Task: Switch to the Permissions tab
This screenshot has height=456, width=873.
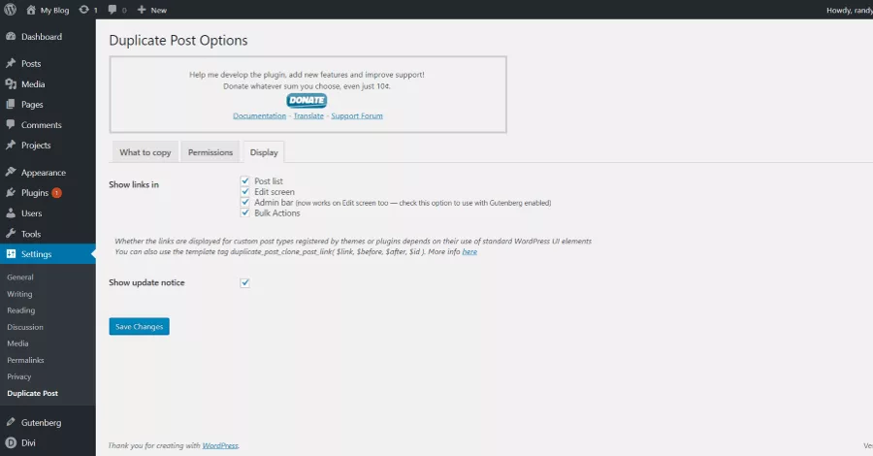Action: point(210,152)
